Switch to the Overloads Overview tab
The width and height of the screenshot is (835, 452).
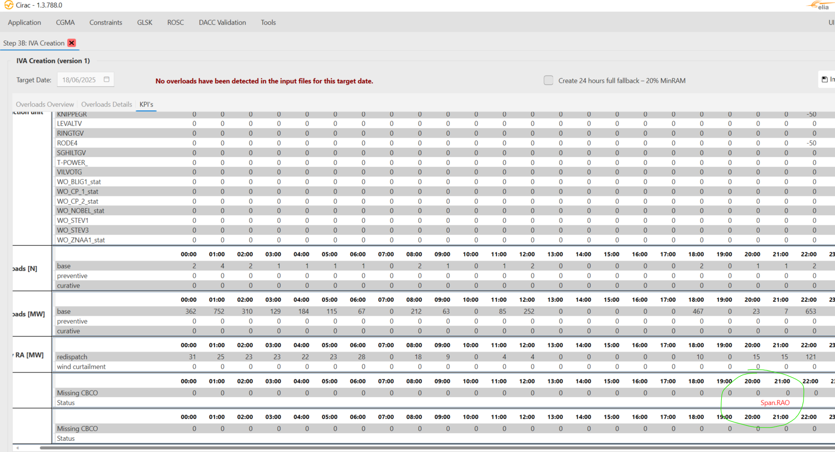(x=45, y=104)
